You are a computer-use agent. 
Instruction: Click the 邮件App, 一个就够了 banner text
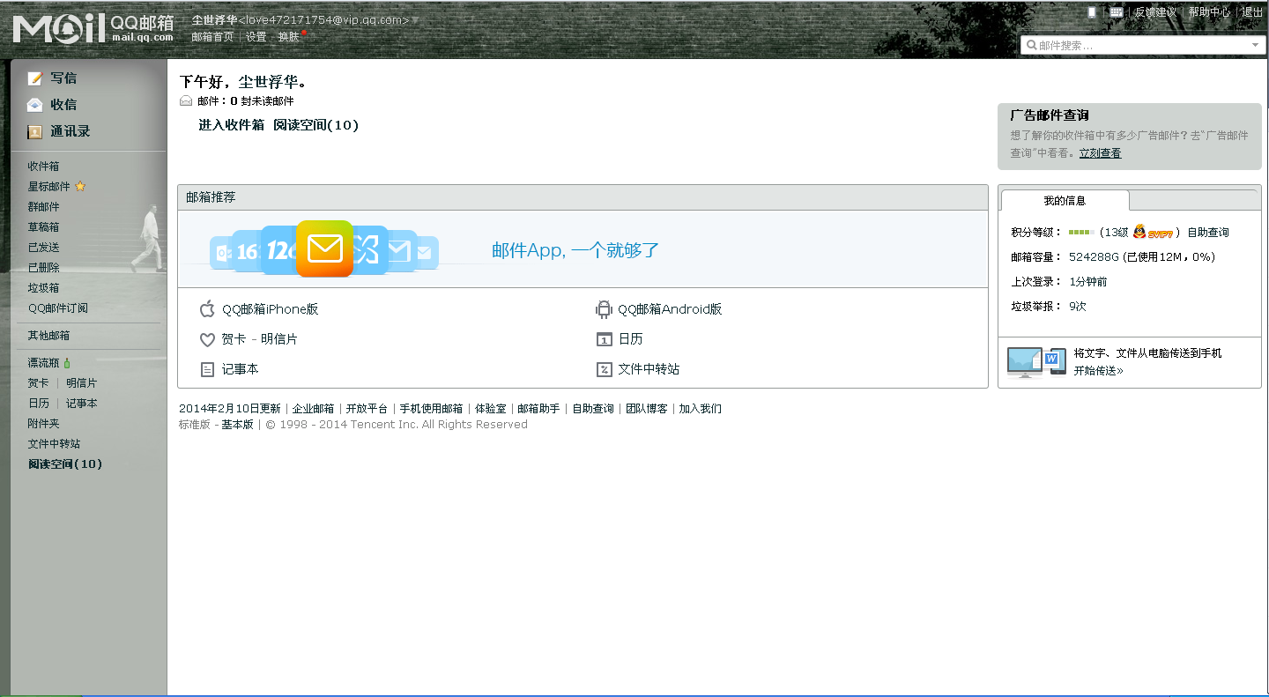click(x=575, y=250)
